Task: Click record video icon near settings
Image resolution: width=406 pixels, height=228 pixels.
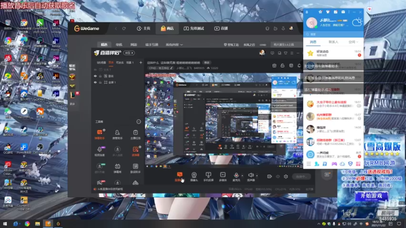Action: point(269,176)
